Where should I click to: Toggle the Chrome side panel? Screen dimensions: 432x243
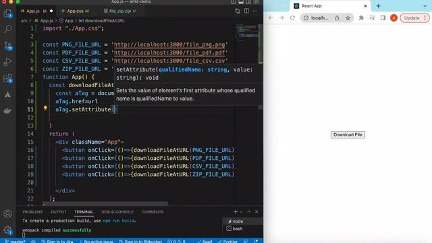[x=383, y=18]
